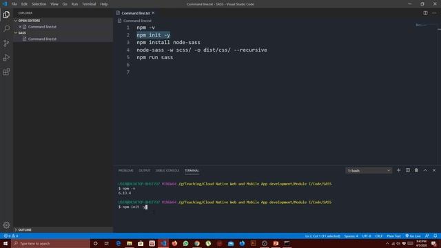Click the Command line.txt breadcrumb
This screenshot has height=248, width=441.
[137, 21]
